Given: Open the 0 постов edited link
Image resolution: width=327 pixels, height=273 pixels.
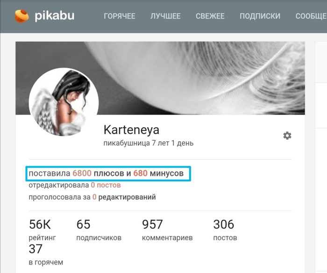Looking at the screenshot, I should [106, 185].
